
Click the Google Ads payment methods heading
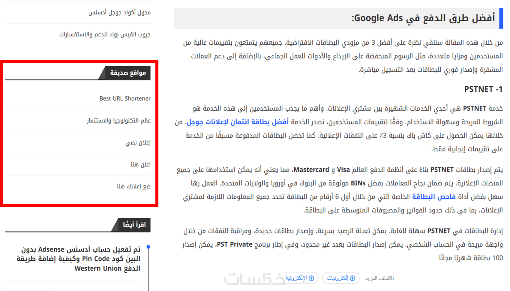tap(423, 18)
